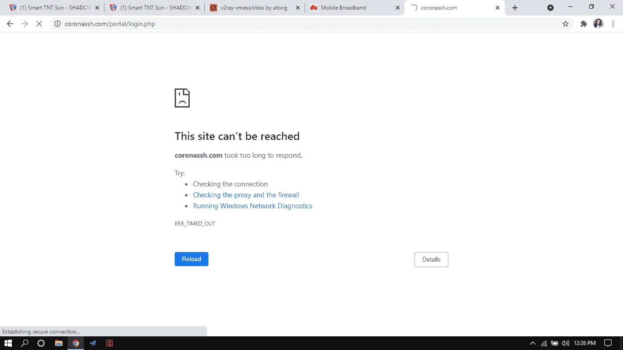Stop loading the page
Viewport: 623px width, 350px height.
tap(39, 24)
